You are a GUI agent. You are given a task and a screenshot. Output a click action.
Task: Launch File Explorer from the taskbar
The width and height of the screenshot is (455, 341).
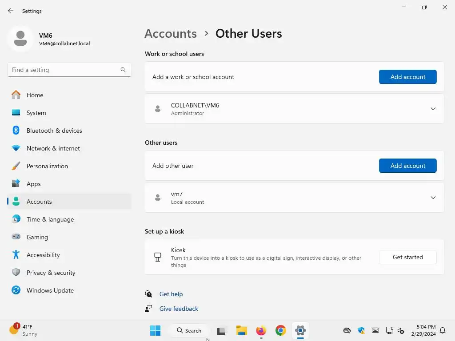pyautogui.click(x=241, y=330)
